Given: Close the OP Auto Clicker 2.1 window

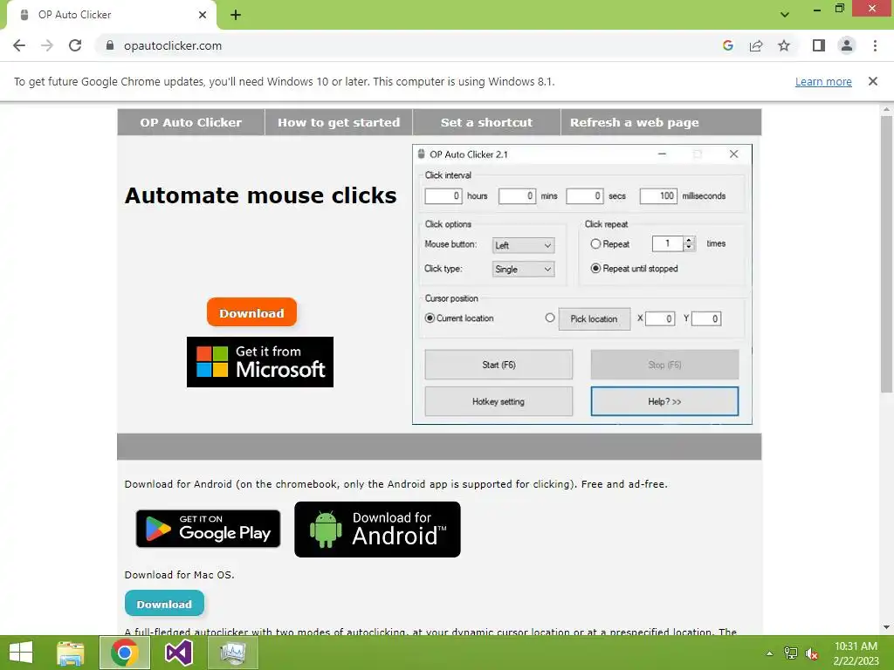Looking at the screenshot, I should 733,154.
